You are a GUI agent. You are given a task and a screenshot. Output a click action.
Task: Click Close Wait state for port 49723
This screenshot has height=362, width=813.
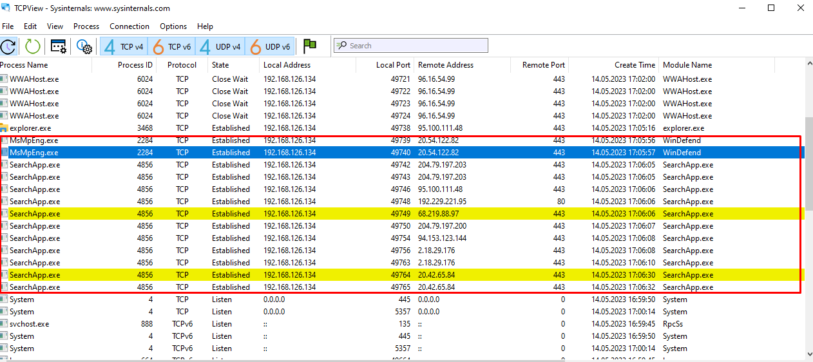230,104
